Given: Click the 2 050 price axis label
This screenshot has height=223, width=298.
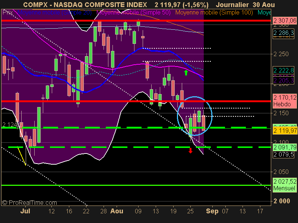Looking at the screenshot, I should point(281,172).
